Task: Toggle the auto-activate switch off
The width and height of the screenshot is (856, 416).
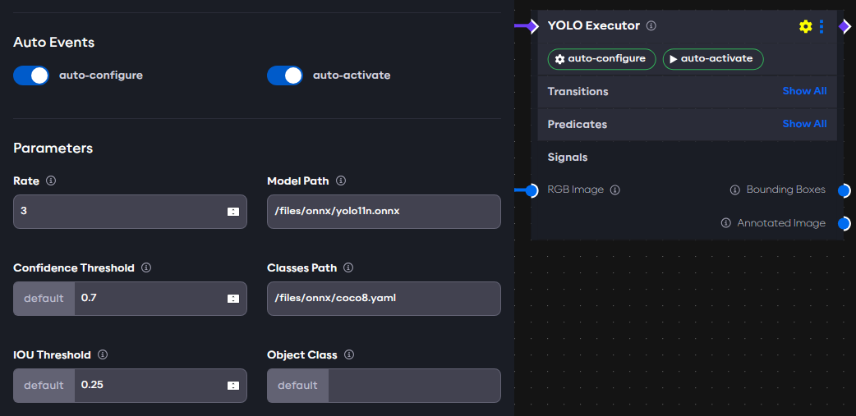Action: click(284, 75)
